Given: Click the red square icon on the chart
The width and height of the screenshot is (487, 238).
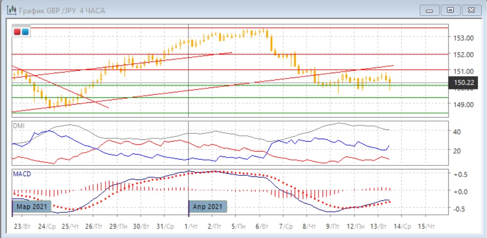Looking at the screenshot, I should point(18,32).
